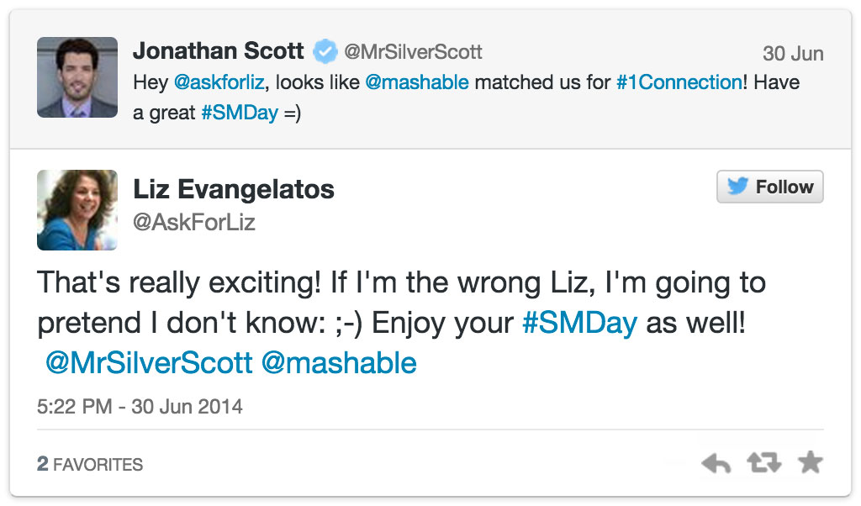View the 2 Favorites count

click(x=90, y=464)
